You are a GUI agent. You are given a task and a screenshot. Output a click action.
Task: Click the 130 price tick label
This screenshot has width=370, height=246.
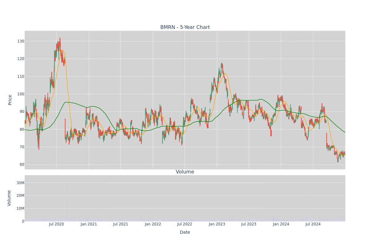[21, 41]
